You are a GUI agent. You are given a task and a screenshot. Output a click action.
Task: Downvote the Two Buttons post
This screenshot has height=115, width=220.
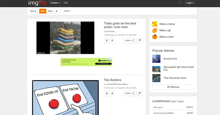[x=112, y=93]
